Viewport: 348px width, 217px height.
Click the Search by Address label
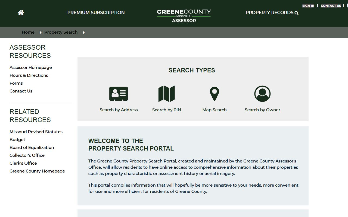(119, 110)
